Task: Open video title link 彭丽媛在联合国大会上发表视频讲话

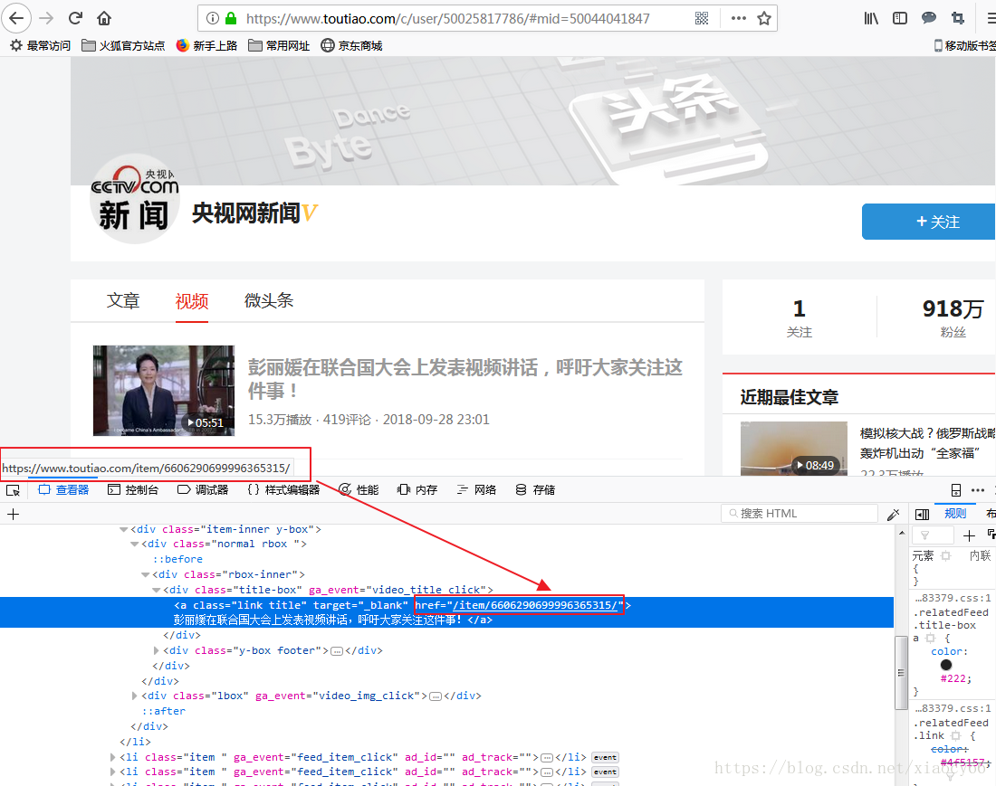Action: tap(465, 379)
